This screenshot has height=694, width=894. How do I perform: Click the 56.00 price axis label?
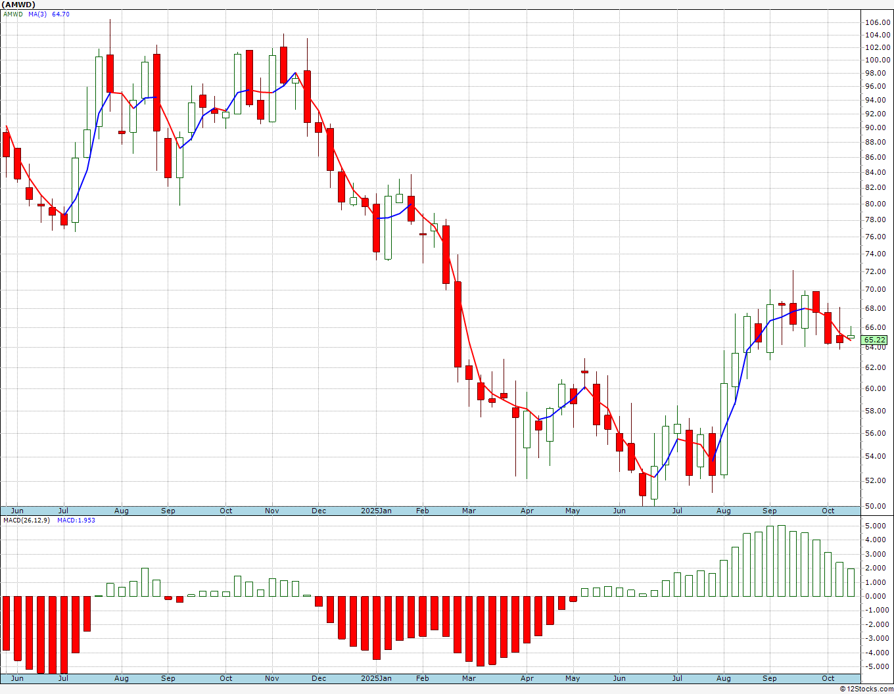coord(878,433)
